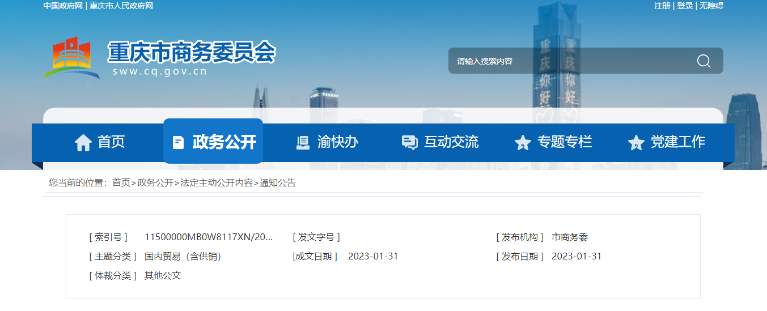Open the 专题专栏 navigation item
This screenshot has height=311, width=767.
(565, 142)
